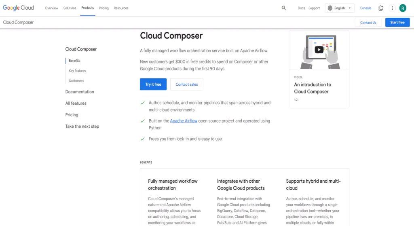This screenshot has height=226, width=414.
Task: Open the search magnifier icon
Action: click(x=283, y=8)
